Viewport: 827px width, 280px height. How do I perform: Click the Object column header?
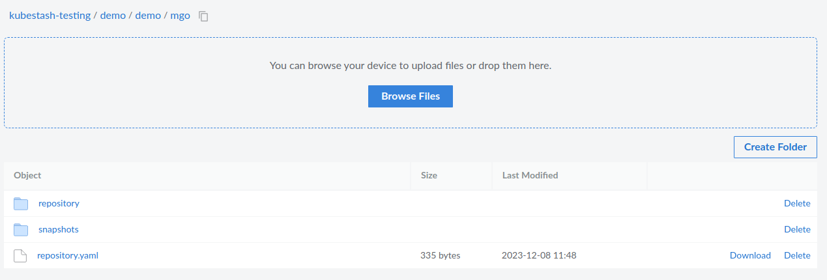27,175
